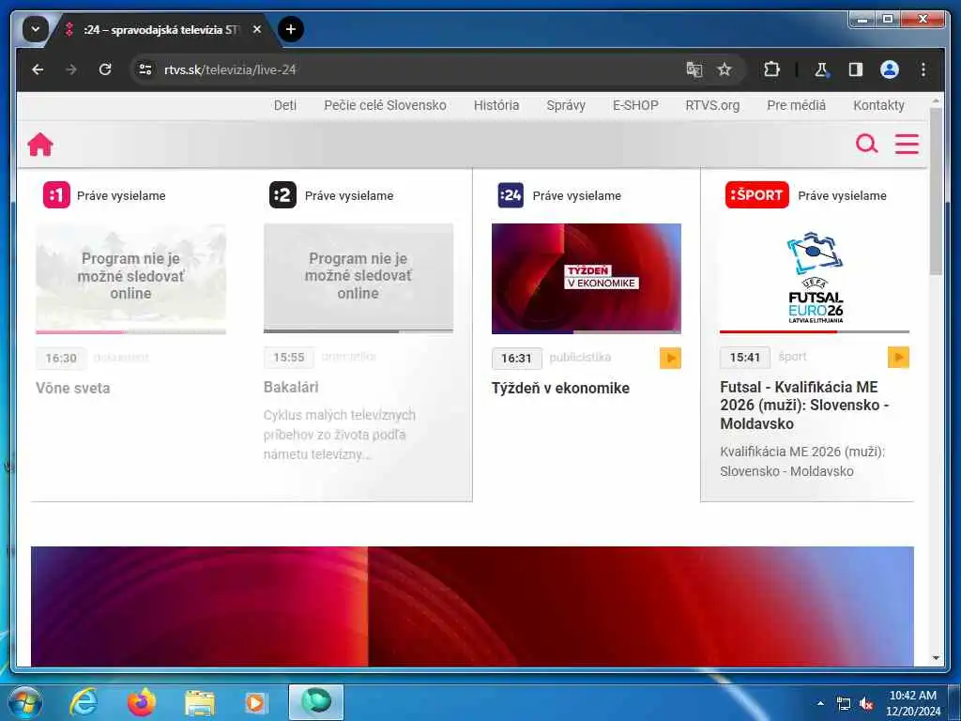Click the :24 channel logo

[x=511, y=195]
